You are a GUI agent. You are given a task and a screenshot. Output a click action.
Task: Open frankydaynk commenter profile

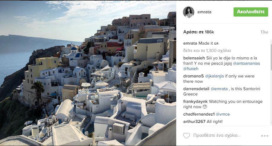(195, 101)
